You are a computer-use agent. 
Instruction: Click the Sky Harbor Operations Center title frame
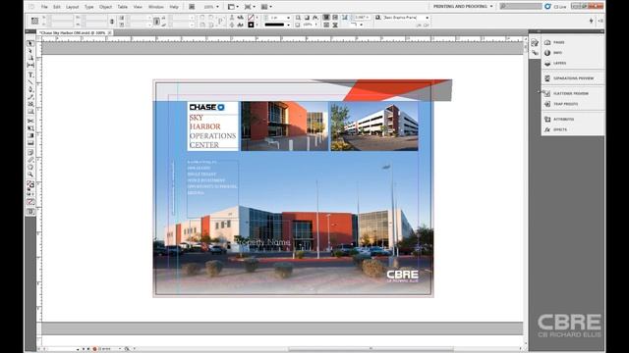coord(213,131)
